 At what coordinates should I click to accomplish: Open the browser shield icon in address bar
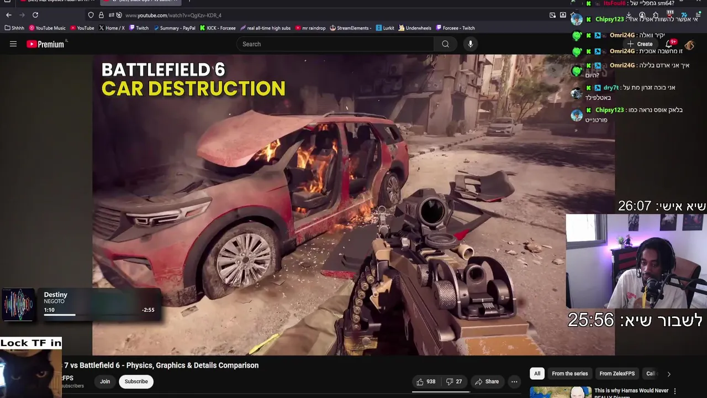pos(91,15)
